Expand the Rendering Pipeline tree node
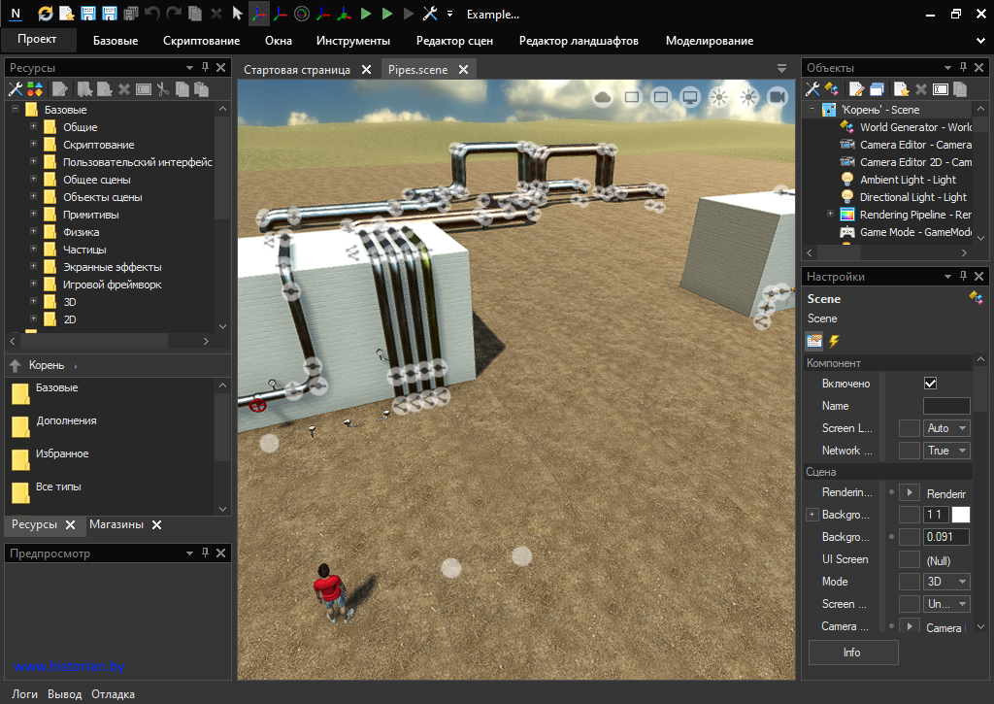This screenshot has width=994, height=704. point(830,215)
